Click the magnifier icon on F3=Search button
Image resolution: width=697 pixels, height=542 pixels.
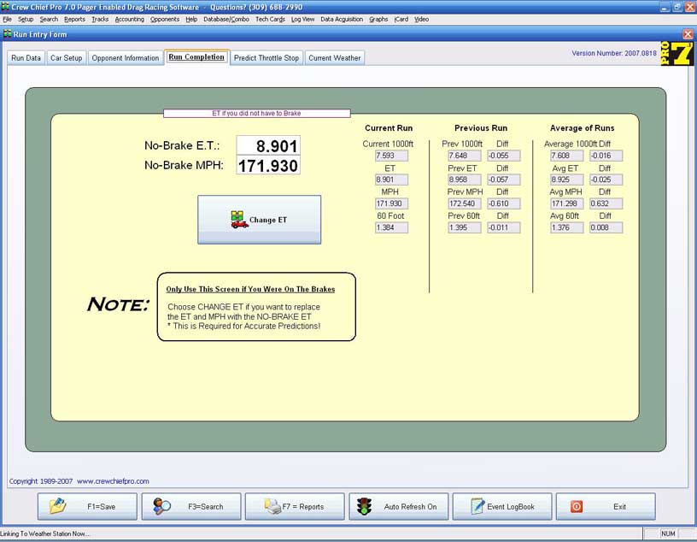click(161, 506)
